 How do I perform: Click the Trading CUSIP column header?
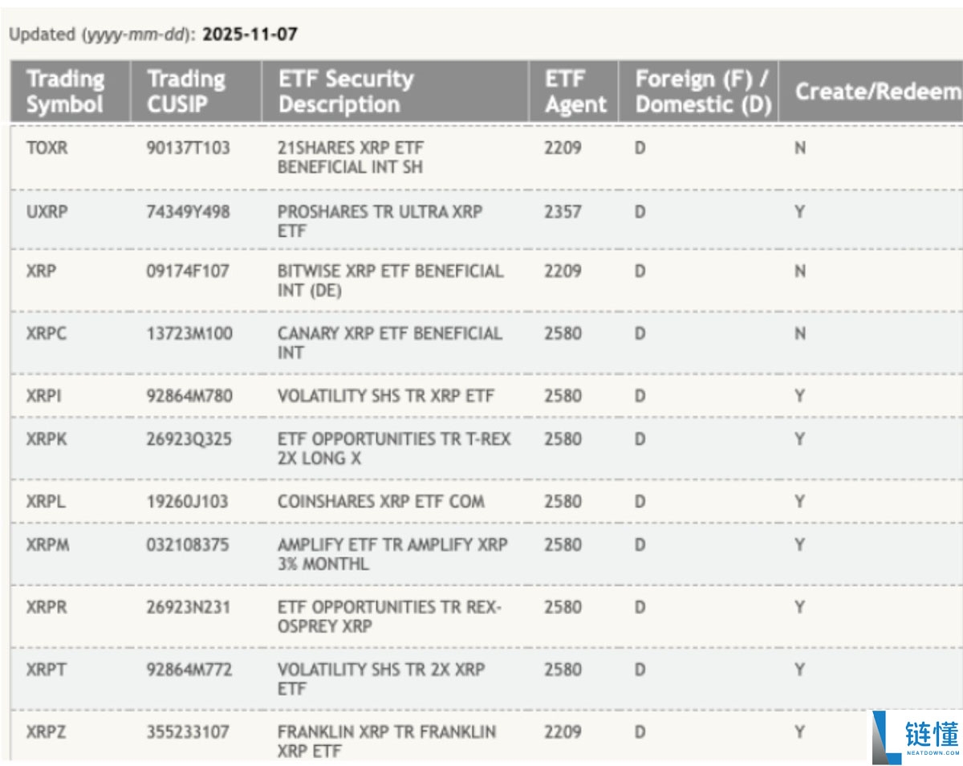[x=186, y=92]
